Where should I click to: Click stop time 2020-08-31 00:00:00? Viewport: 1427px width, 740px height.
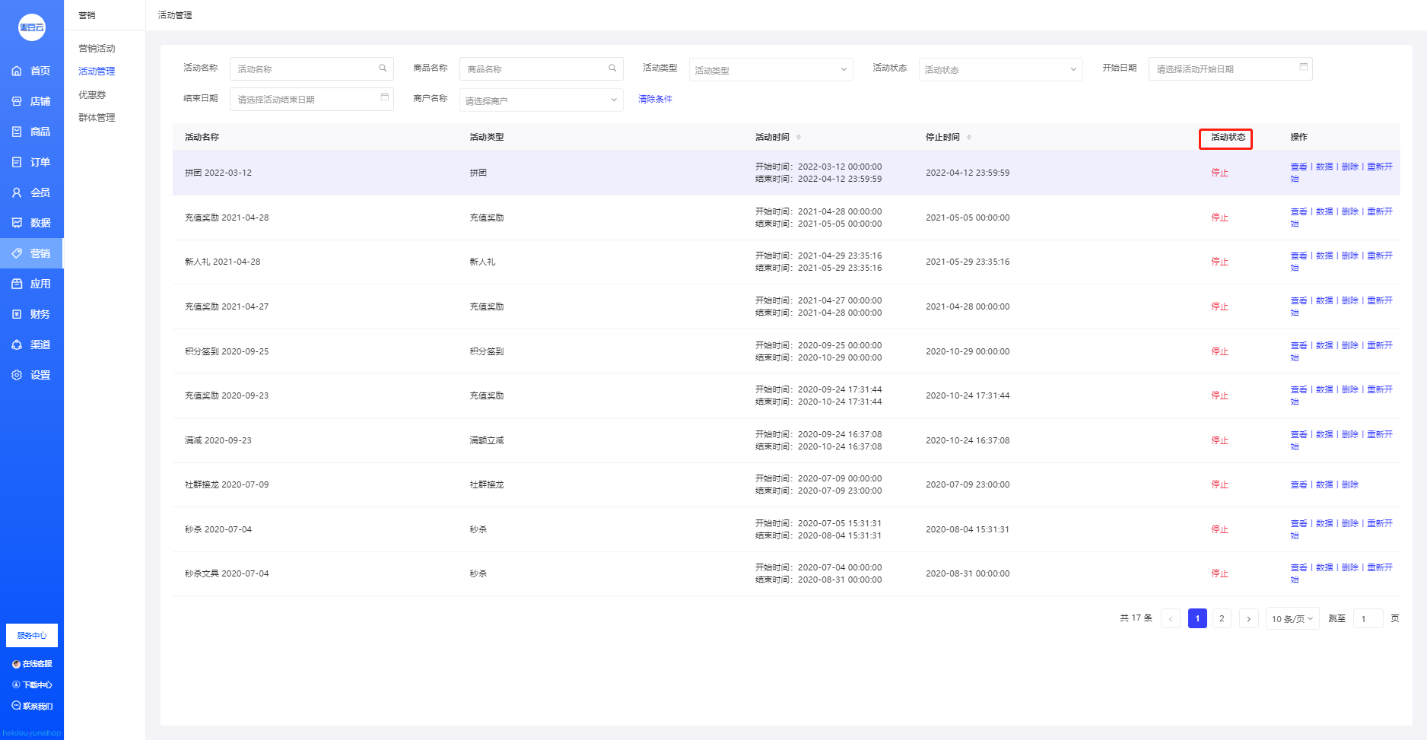[x=968, y=573]
